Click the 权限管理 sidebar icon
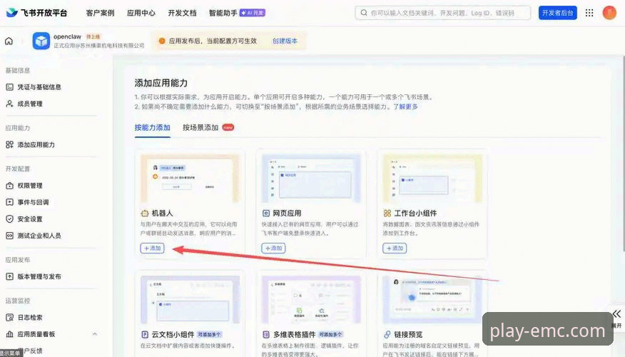 pos(9,186)
